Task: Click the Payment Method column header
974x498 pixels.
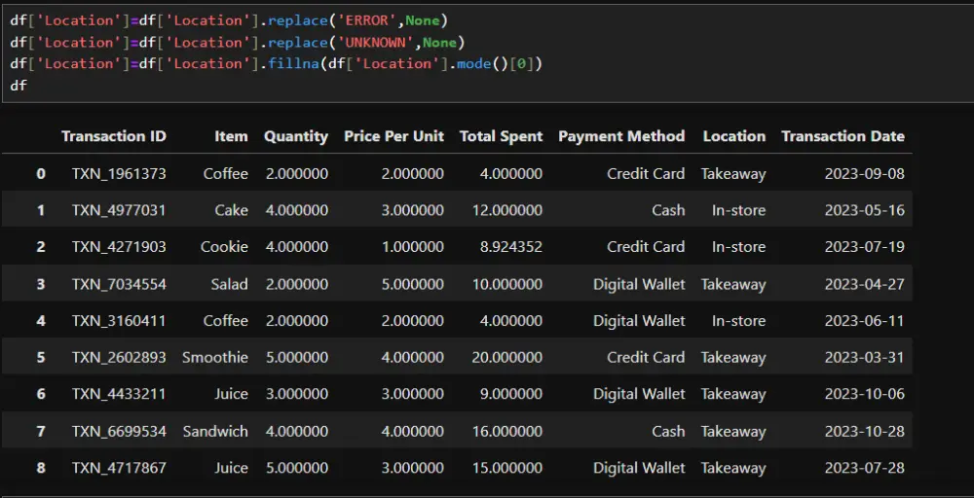Action: (x=621, y=136)
